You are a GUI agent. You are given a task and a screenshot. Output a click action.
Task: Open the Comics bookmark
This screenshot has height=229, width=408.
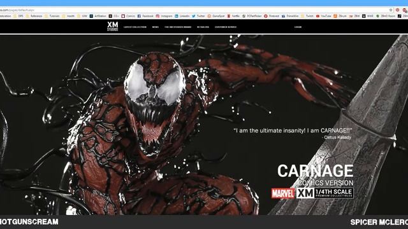[128, 16]
